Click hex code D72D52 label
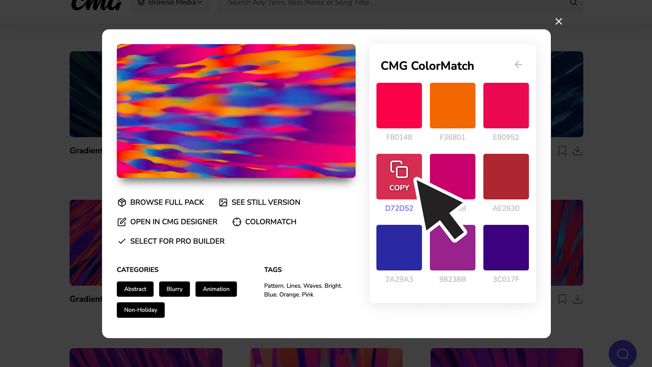 coord(399,208)
